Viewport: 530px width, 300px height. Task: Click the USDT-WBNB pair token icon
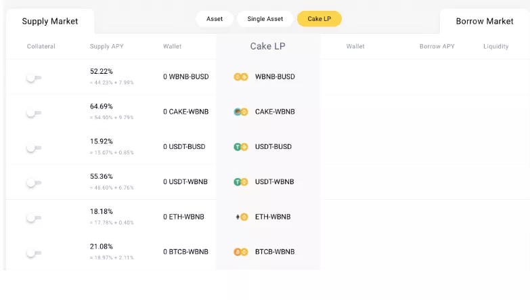pos(241,181)
